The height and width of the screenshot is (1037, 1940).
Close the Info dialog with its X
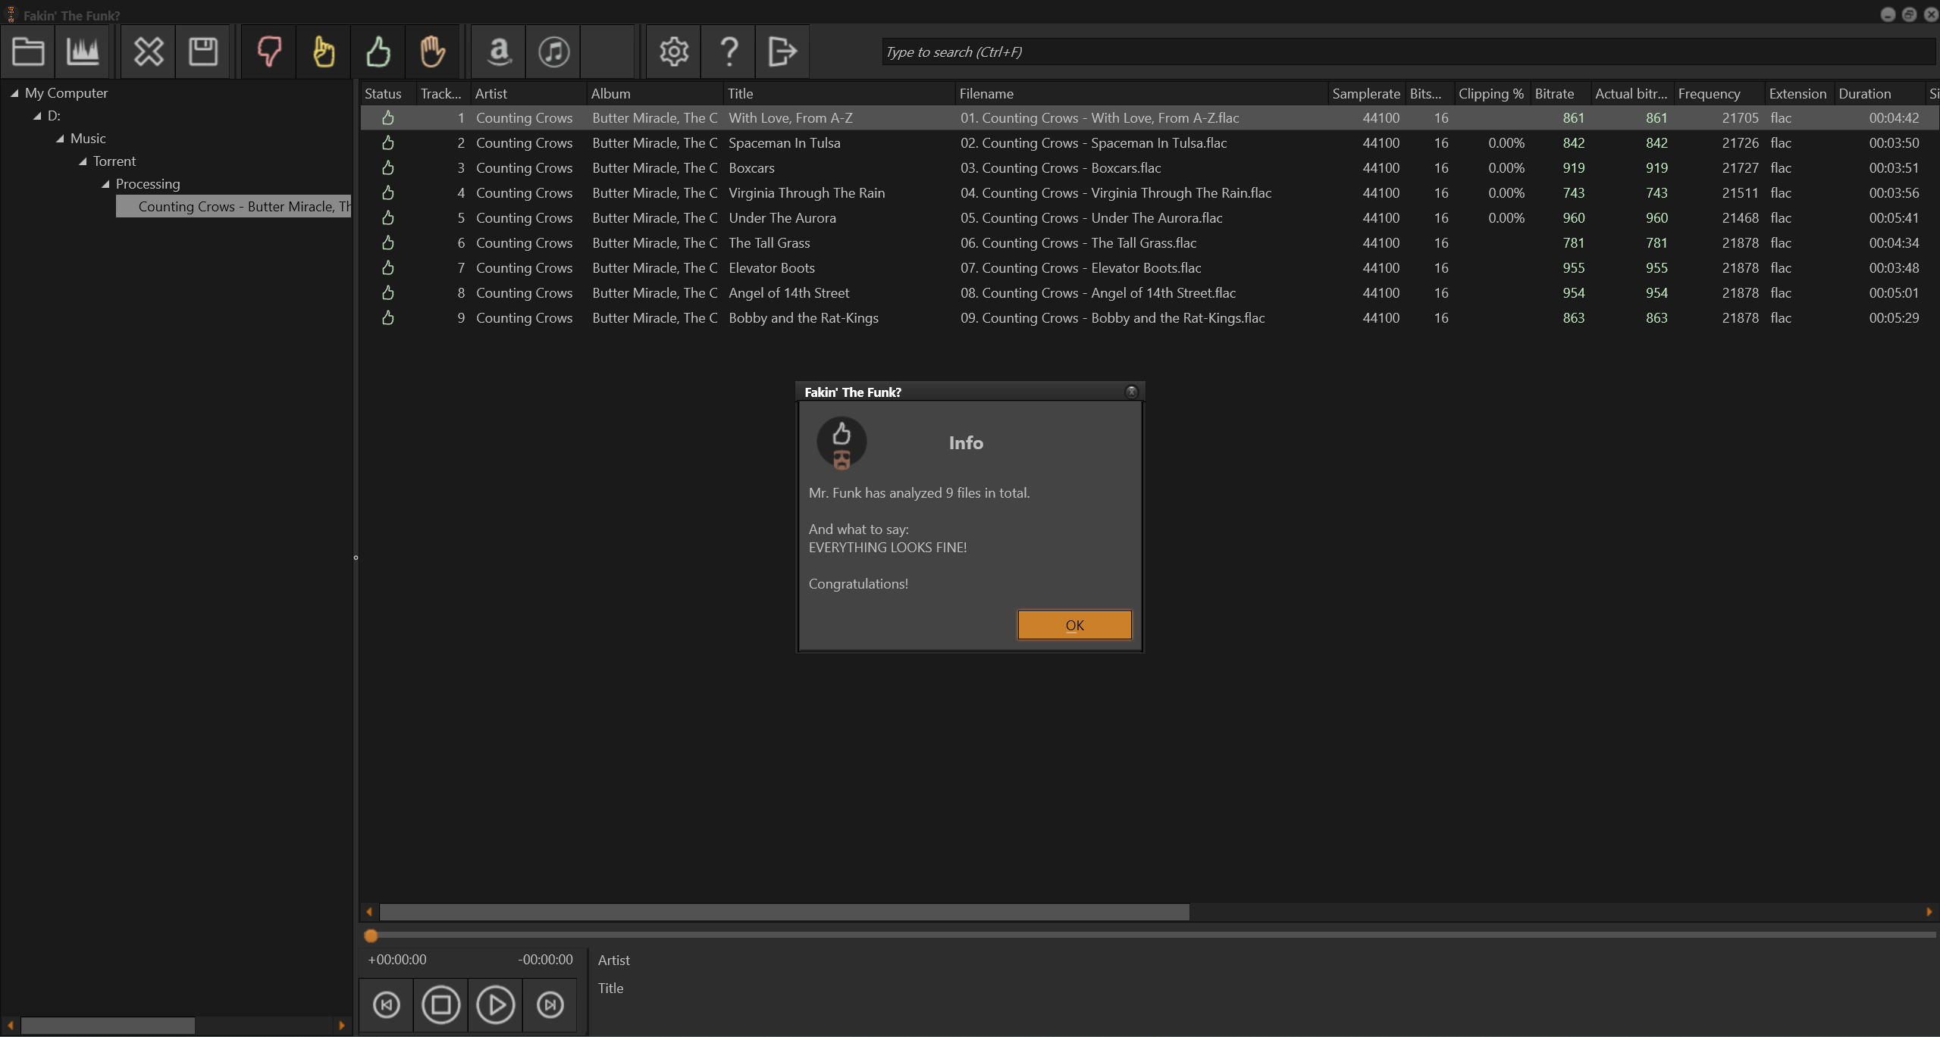pyautogui.click(x=1131, y=392)
